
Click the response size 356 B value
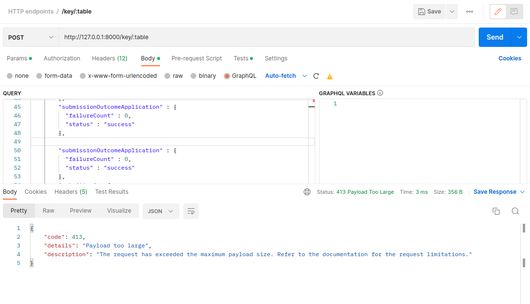click(x=455, y=192)
